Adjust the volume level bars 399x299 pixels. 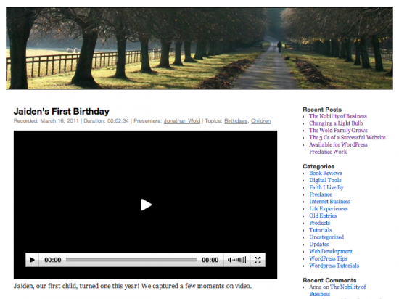(x=239, y=260)
